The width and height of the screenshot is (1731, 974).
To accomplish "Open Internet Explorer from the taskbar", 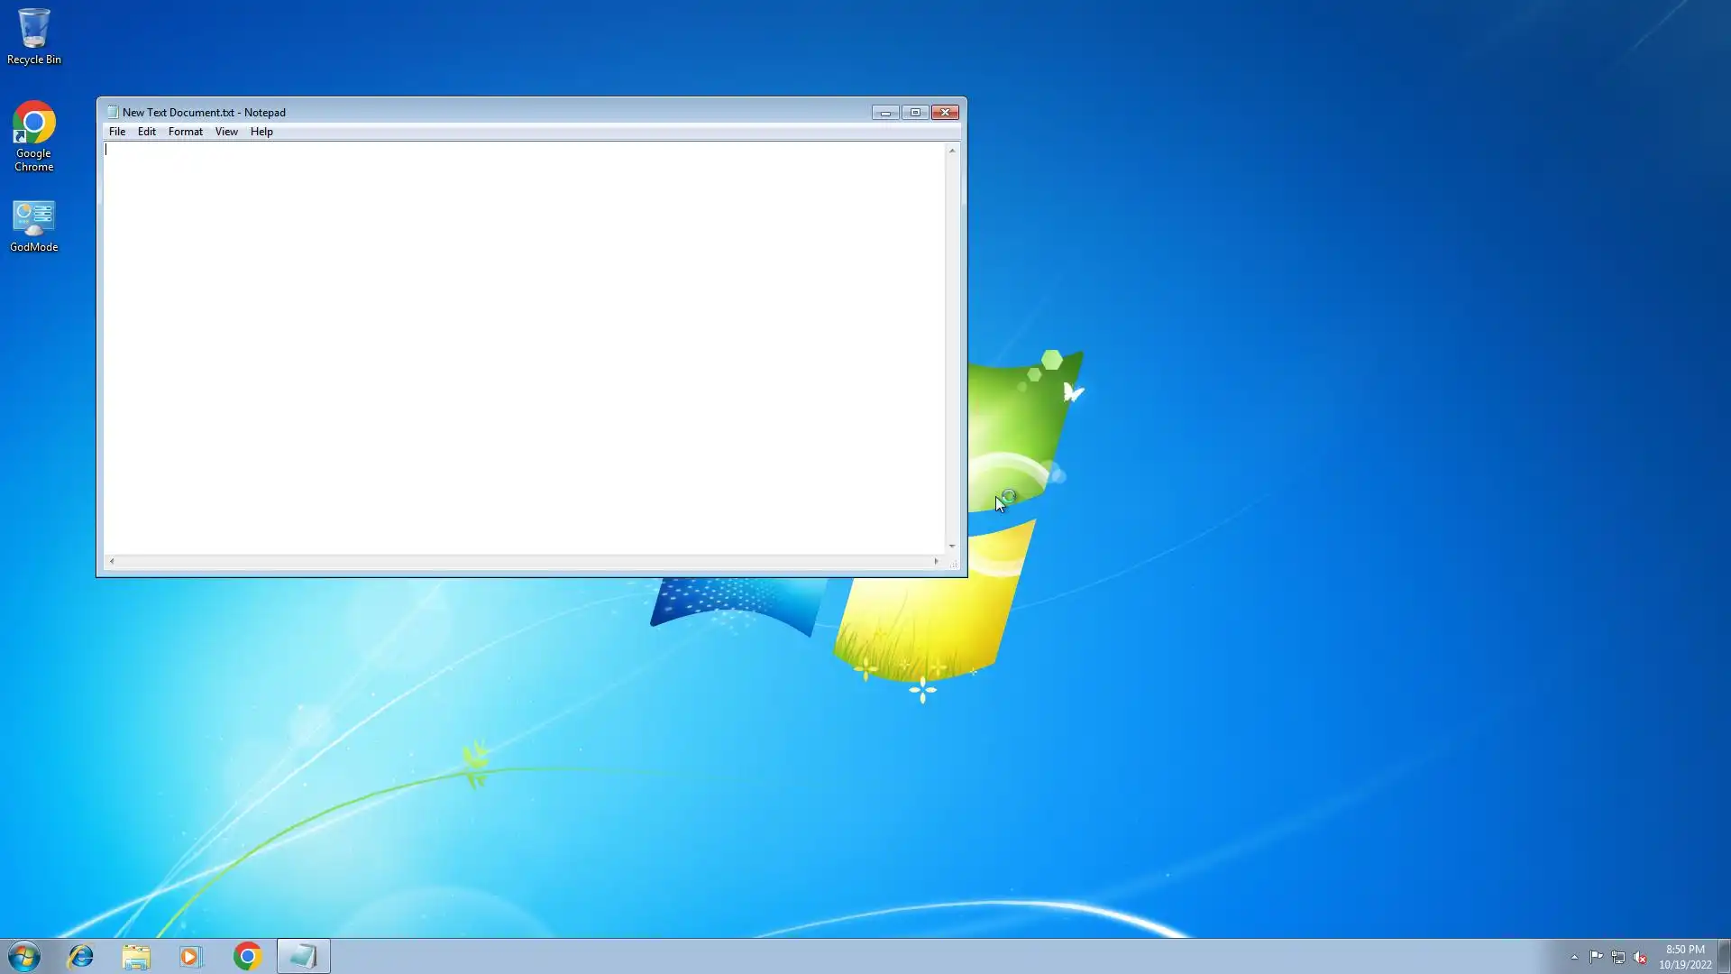I will [x=80, y=956].
